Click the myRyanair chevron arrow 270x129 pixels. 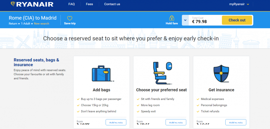[x=248, y=4]
